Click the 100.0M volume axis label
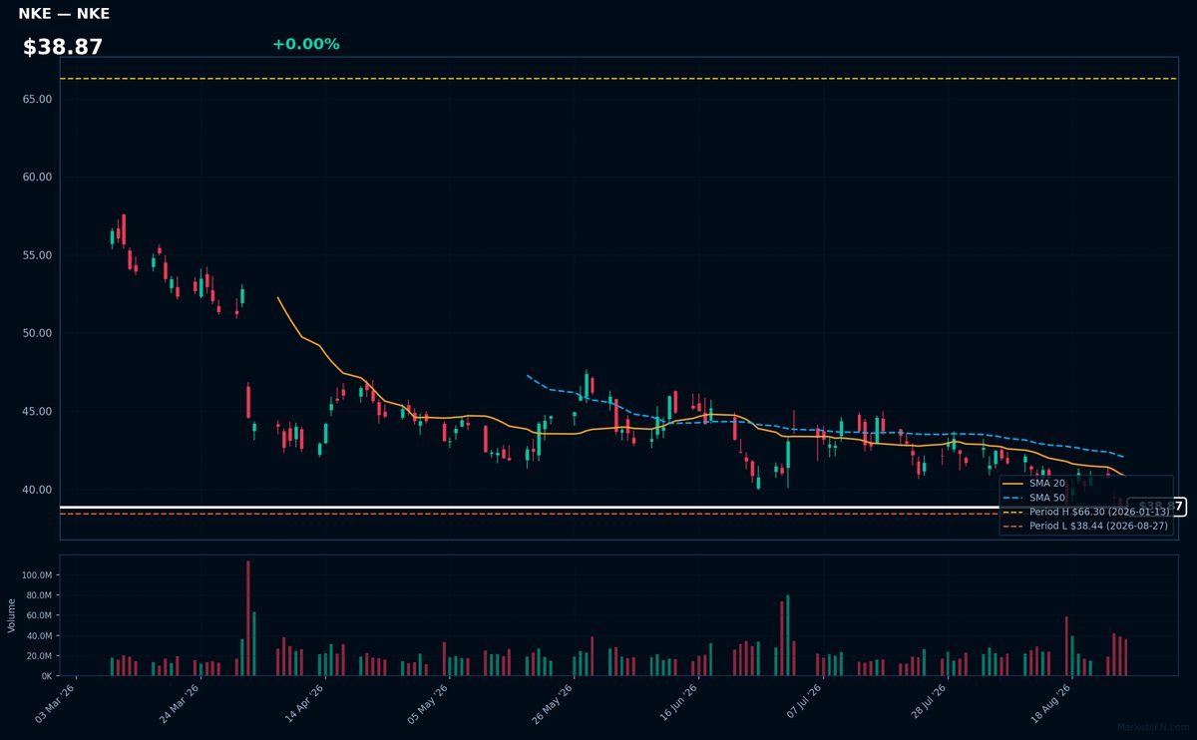 [37, 575]
